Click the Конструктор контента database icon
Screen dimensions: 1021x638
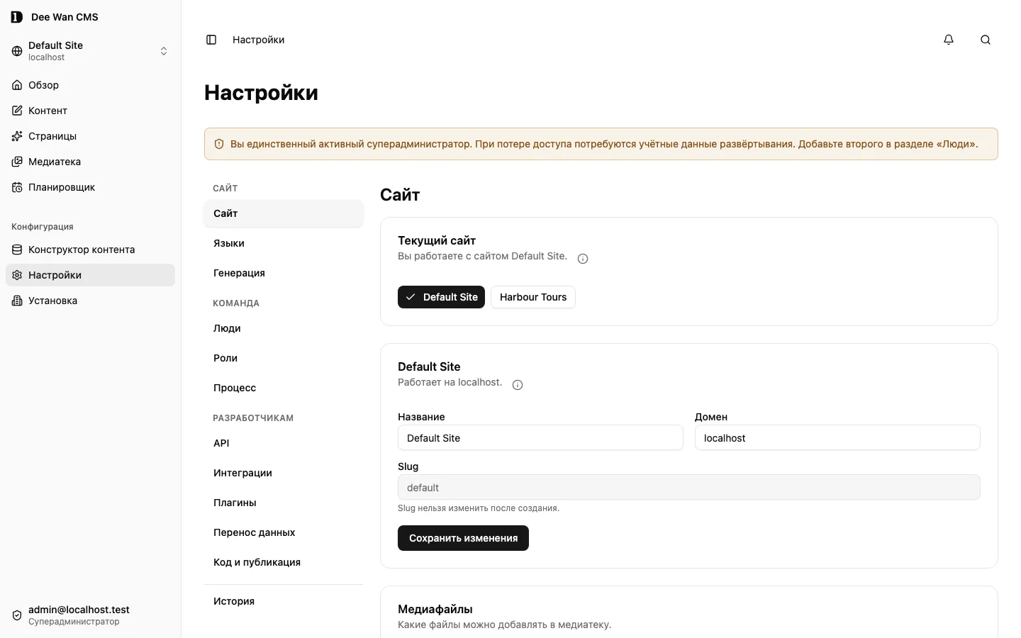click(x=17, y=250)
